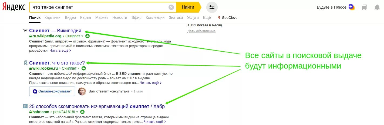Screen dimensions: 384x125
Task: Open the 'Ещё' more services menu
Action: (x=207, y=17)
